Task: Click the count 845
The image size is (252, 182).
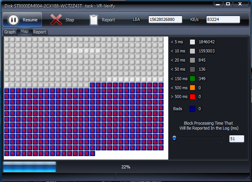Action: pyautogui.click(x=202, y=60)
